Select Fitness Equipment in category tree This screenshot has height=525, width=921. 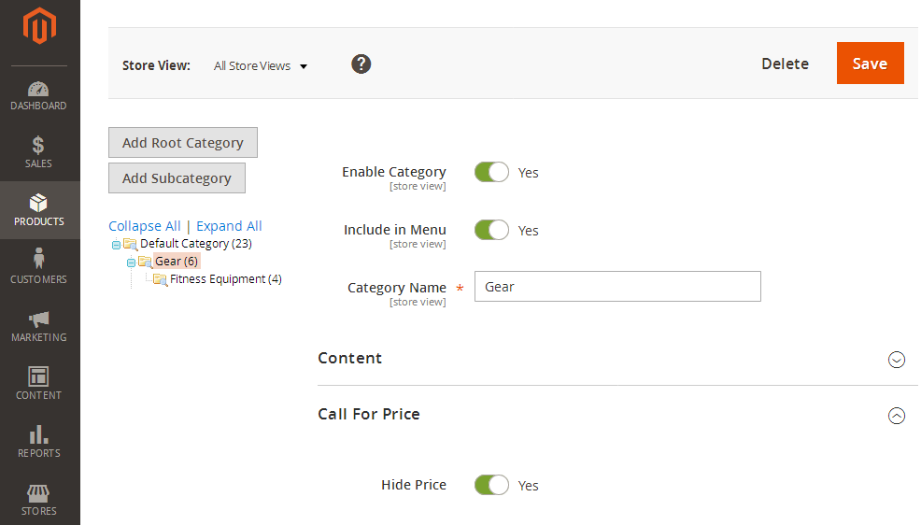click(225, 279)
